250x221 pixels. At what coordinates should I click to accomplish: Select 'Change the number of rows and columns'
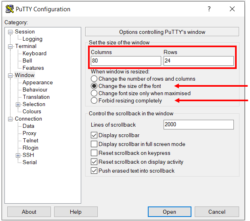94,79
